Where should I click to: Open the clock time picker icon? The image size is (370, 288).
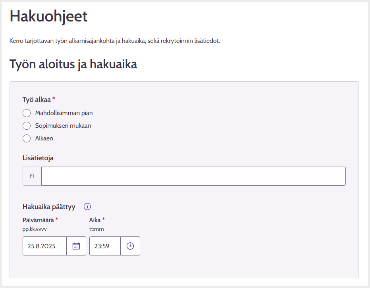pos(130,246)
